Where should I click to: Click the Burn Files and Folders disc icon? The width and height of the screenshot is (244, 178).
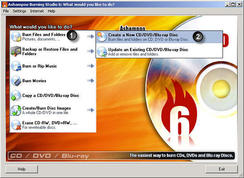pos(16,36)
